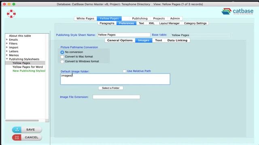This screenshot has width=259, height=145.
Task: Expand the Import tree node
Action: pyautogui.click(x=7, y=48)
